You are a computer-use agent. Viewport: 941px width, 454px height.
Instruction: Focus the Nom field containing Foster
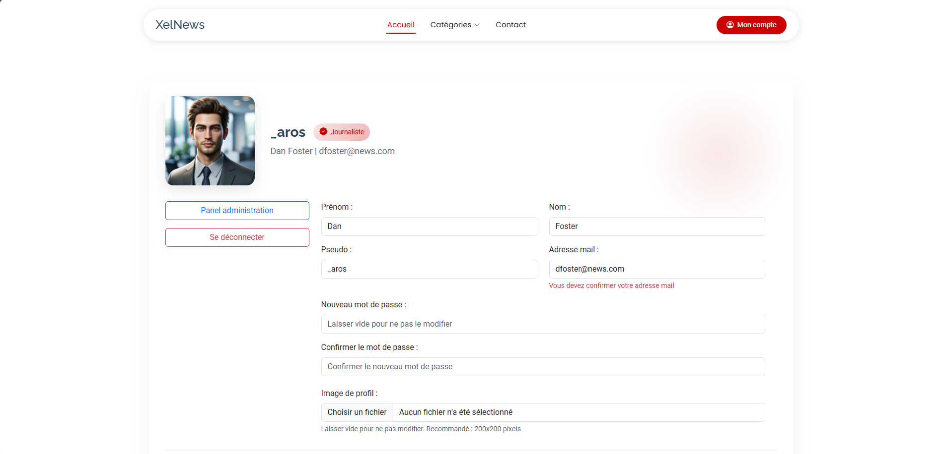click(657, 227)
